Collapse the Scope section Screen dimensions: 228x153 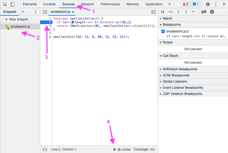[193, 42]
